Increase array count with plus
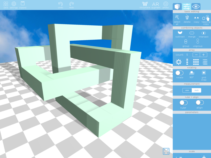 (203, 55)
